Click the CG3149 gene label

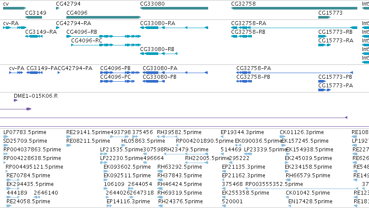point(36,13)
